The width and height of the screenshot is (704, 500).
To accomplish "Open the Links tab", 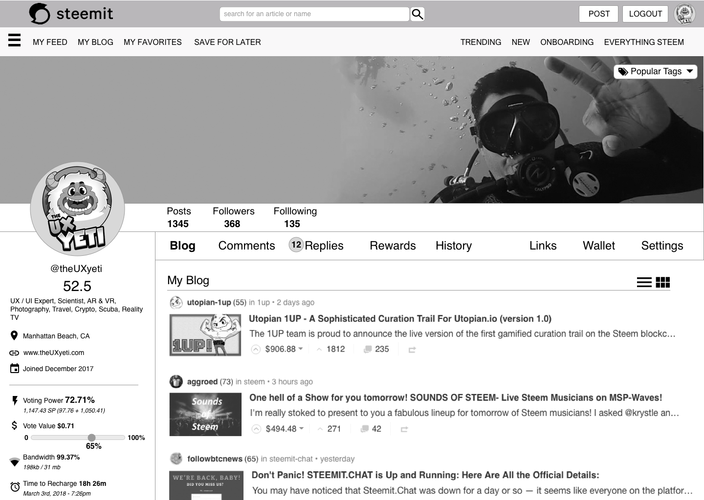I will (543, 246).
